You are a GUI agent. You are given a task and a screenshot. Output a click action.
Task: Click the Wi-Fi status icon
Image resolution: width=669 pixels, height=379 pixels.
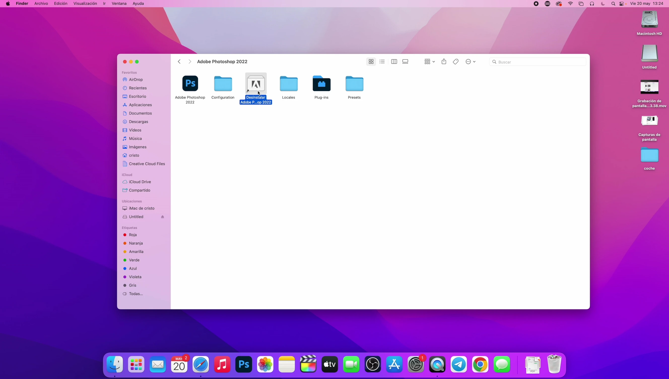[570, 4]
